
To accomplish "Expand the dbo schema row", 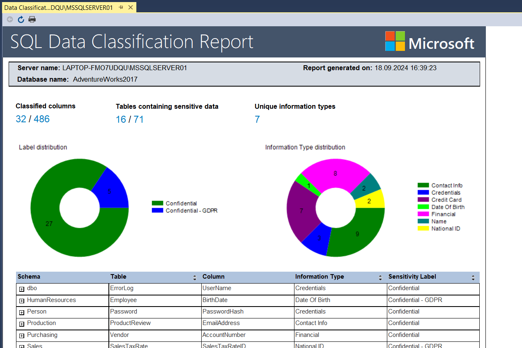I will (x=22, y=289).
